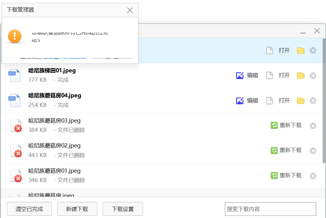Click edit icon for 哈尼族蘑菇房04.jpeg

[x=247, y=101]
